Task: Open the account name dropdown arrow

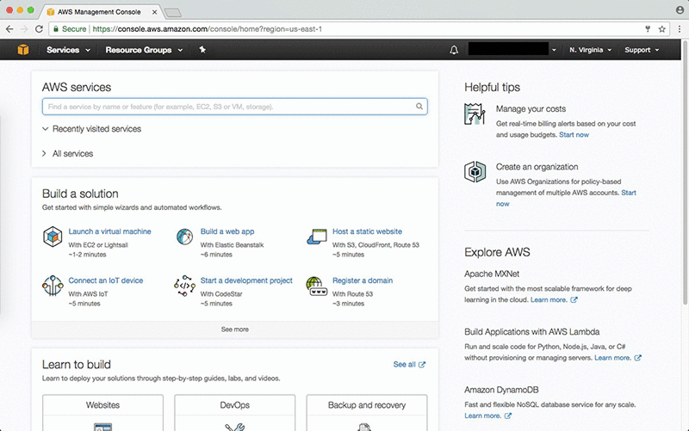Action: coord(554,50)
